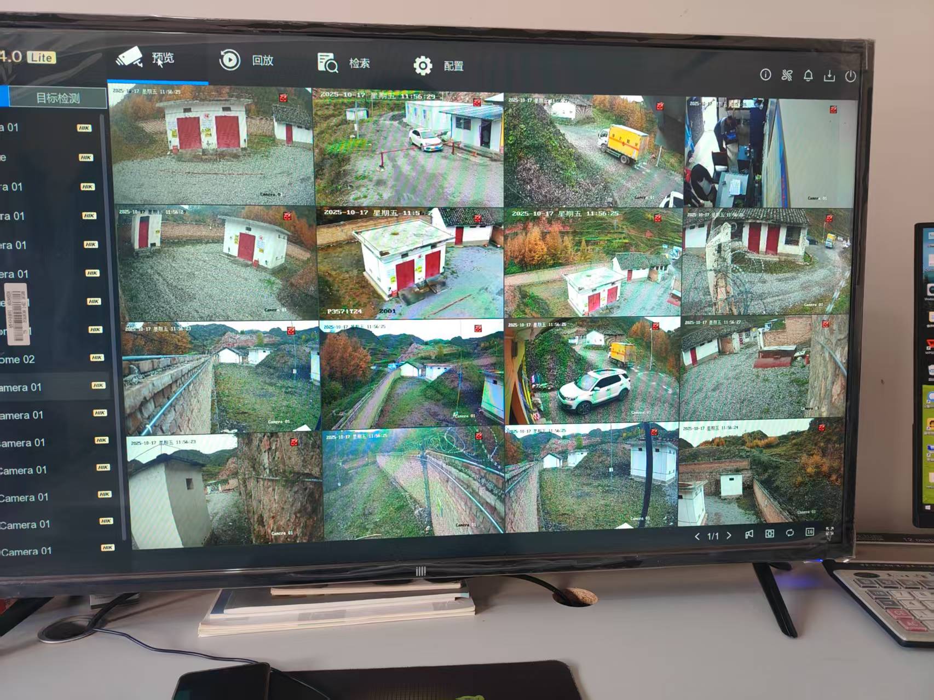934x700 pixels.
Task: Click the 回放 play circle icon
Action: coord(229,60)
